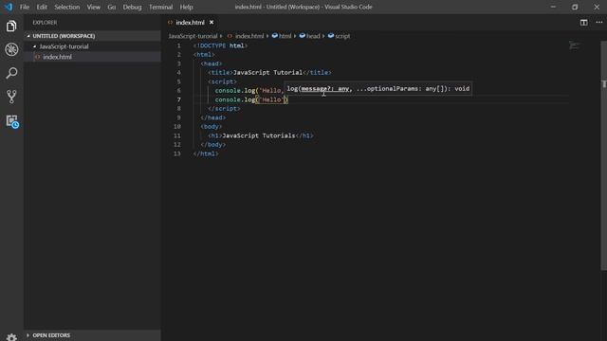Close the index.html editor tab
The image size is (607, 341).
click(212, 23)
